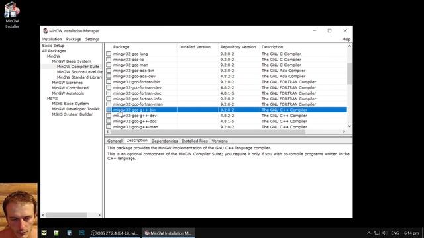Viewport: 424px width, 238px height.
Task: Select MinGW Developer Toolkit node
Action: pyautogui.click(x=76, y=108)
